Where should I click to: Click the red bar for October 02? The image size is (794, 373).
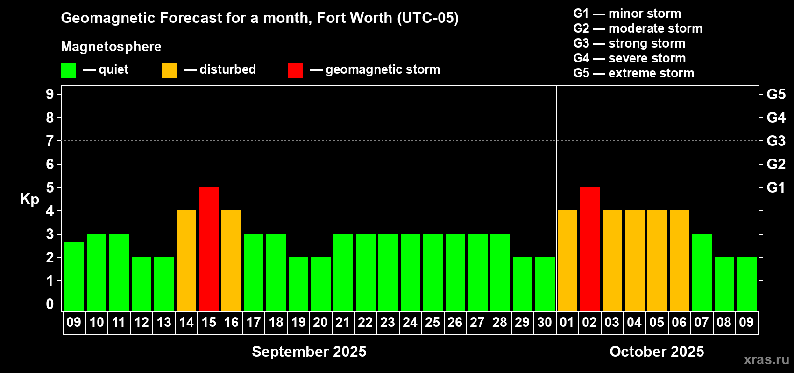pos(590,249)
